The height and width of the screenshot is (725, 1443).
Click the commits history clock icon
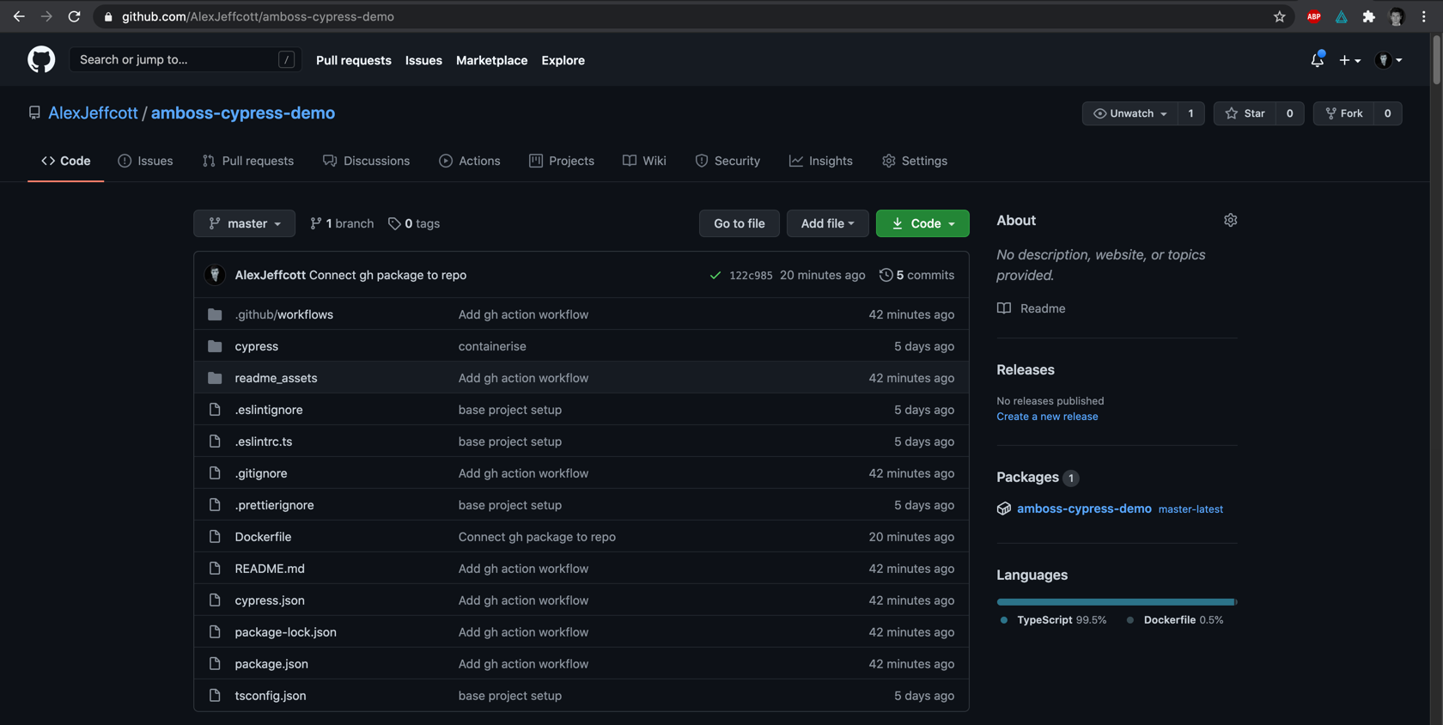pos(886,275)
